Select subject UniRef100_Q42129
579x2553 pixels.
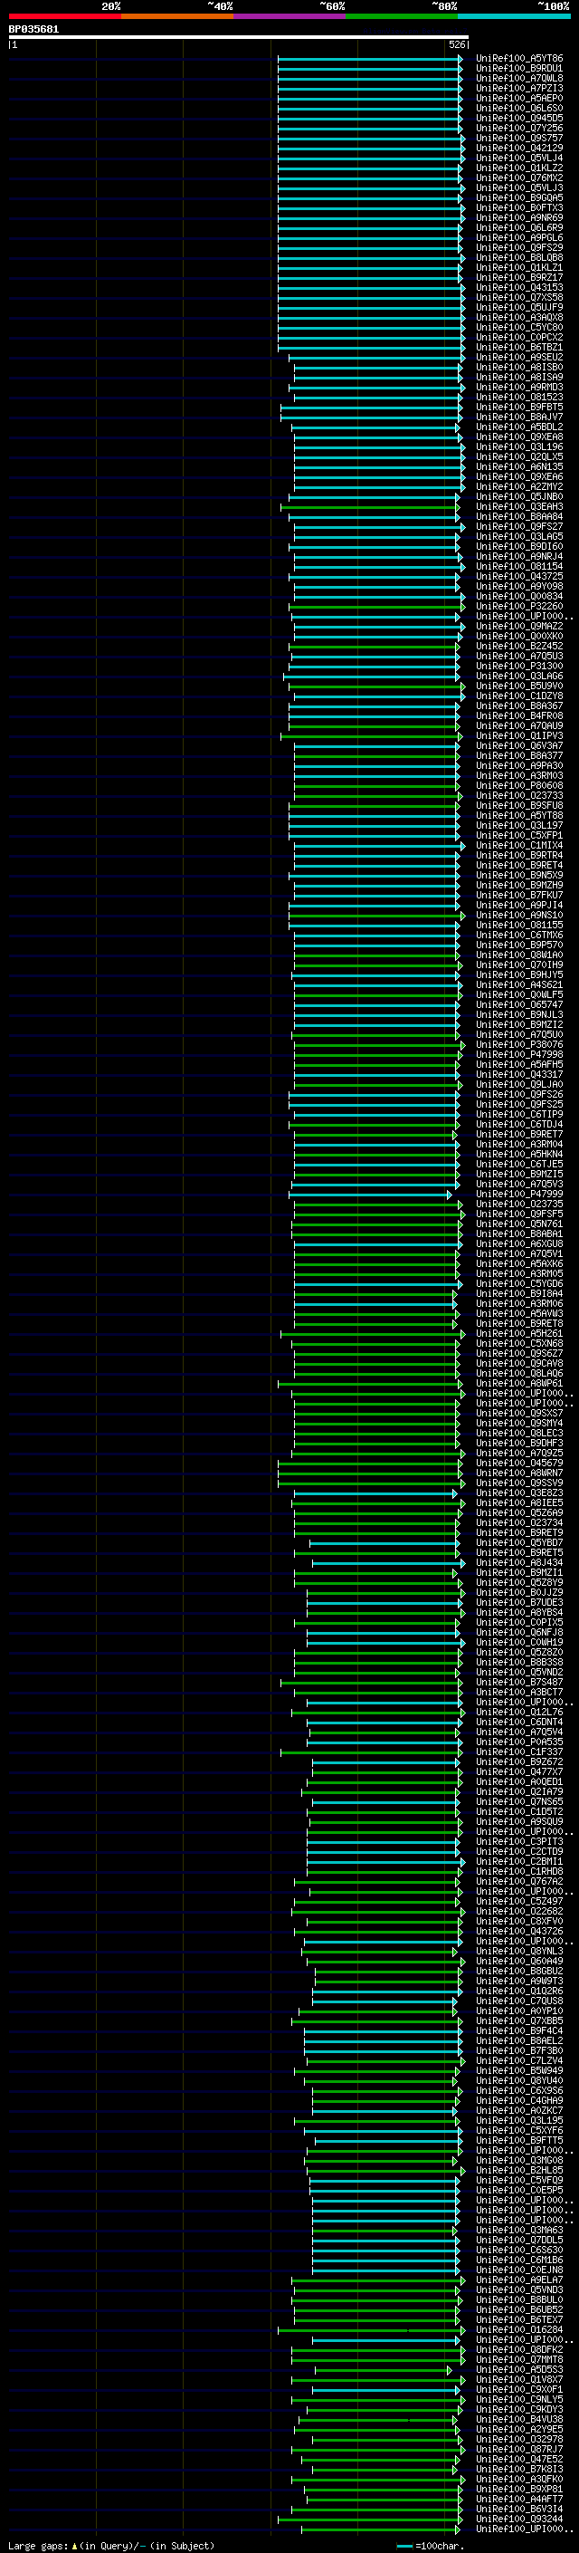click(x=518, y=148)
